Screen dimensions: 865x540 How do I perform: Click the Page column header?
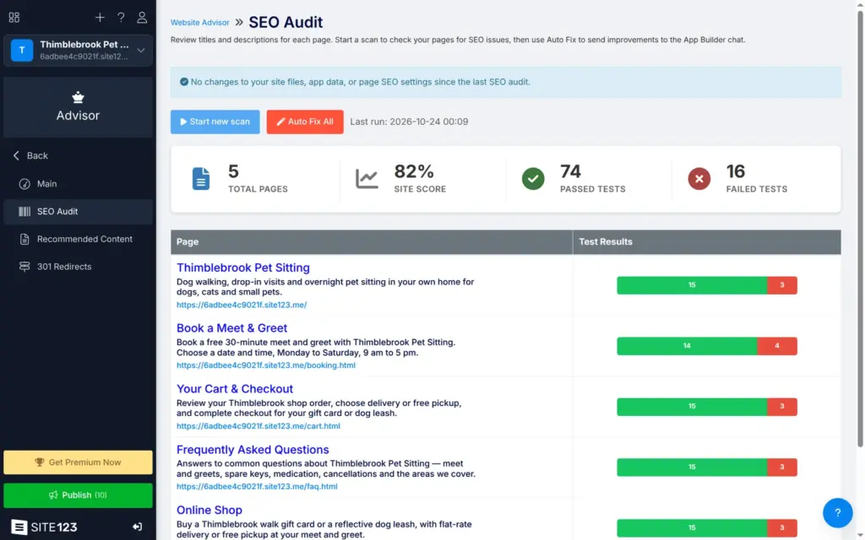[372, 242]
